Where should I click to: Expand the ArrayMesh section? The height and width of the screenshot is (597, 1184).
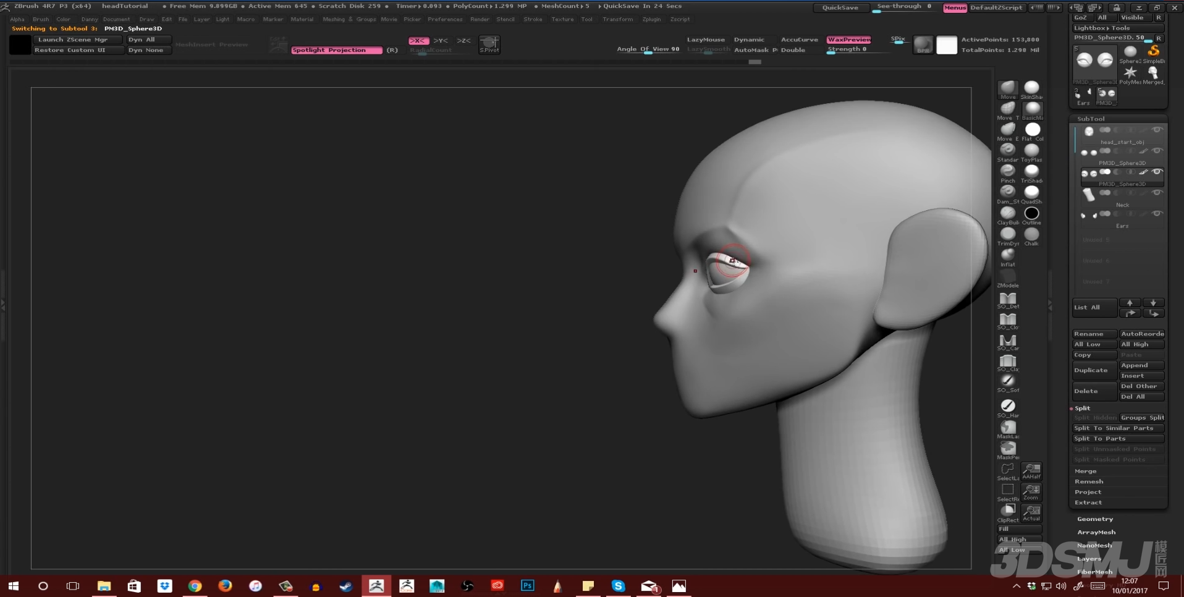tap(1096, 532)
